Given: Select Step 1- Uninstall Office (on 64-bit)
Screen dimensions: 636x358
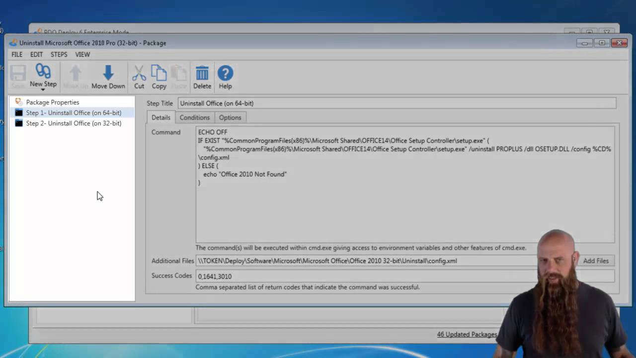Looking at the screenshot, I should coord(73,113).
